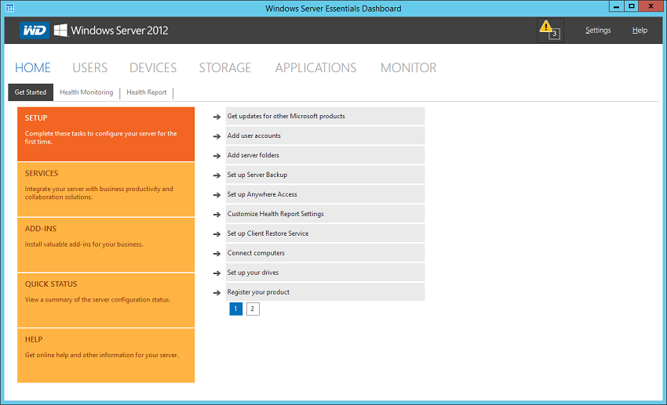Go to task list page 2
This screenshot has height=405, width=667.
(253, 309)
